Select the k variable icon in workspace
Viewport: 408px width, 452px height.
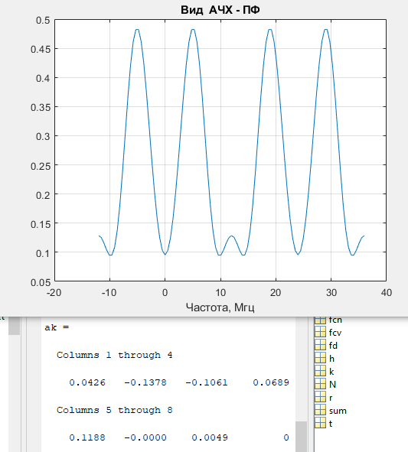[x=320, y=371]
